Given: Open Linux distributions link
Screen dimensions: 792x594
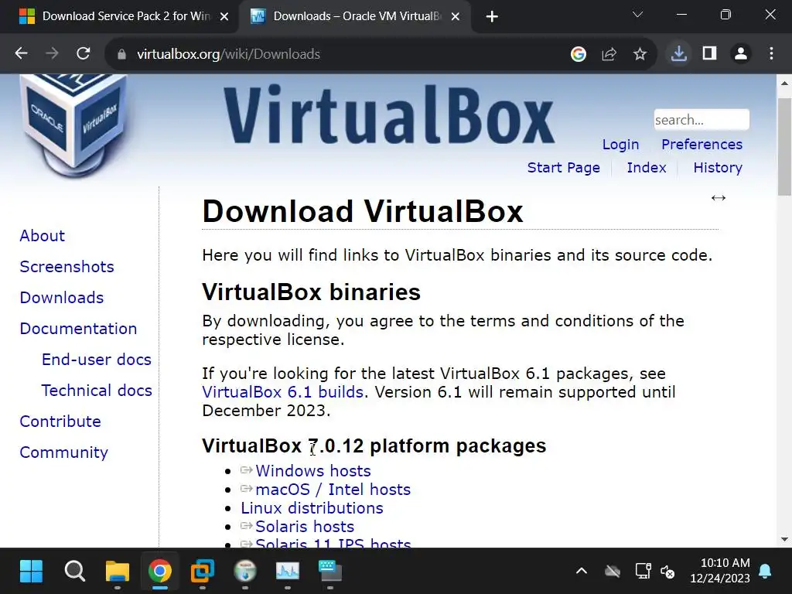Looking at the screenshot, I should click(312, 508).
